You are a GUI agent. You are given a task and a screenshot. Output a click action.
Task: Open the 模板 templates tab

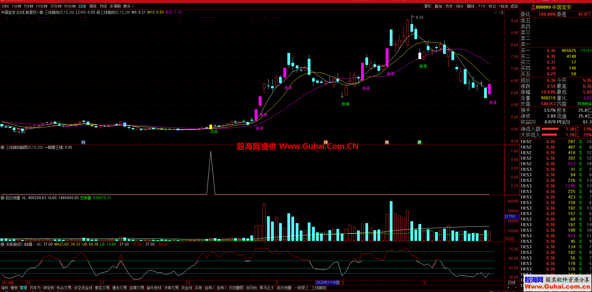(x=14, y=288)
